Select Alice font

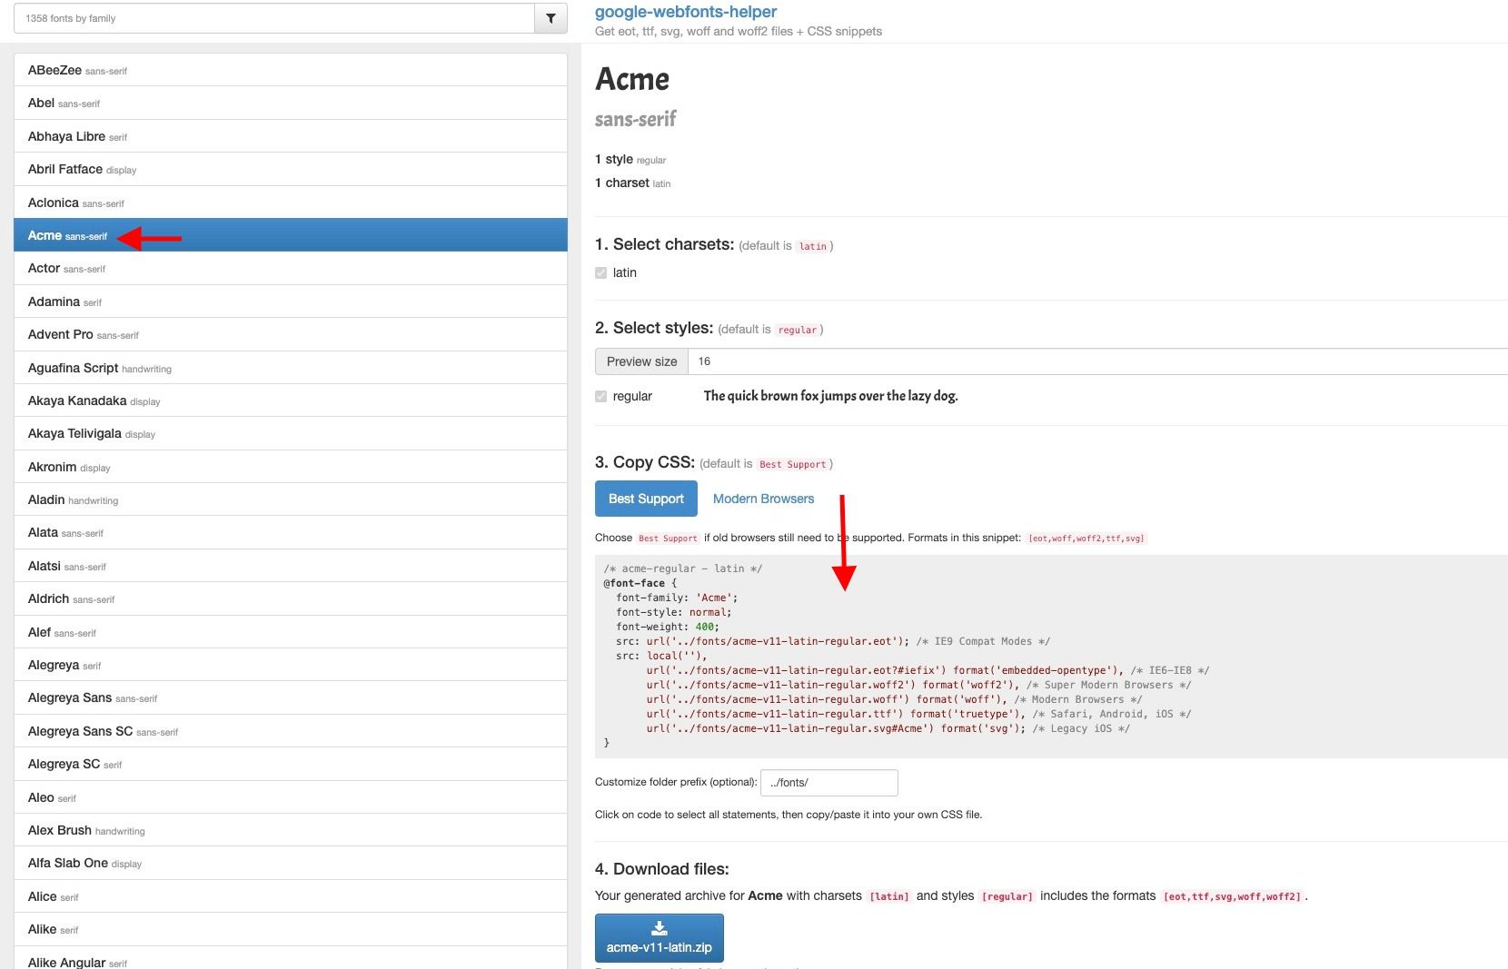[291, 896]
